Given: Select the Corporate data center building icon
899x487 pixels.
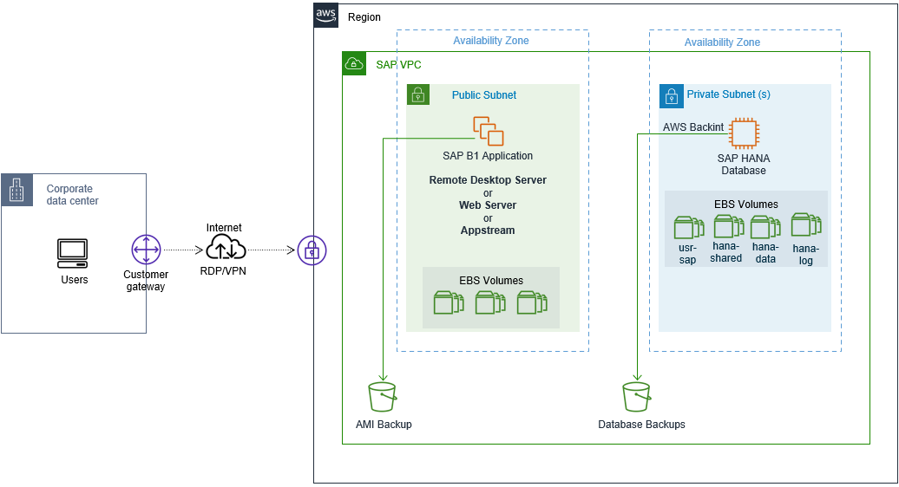Looking at the screenshot, I should (16, 190).
